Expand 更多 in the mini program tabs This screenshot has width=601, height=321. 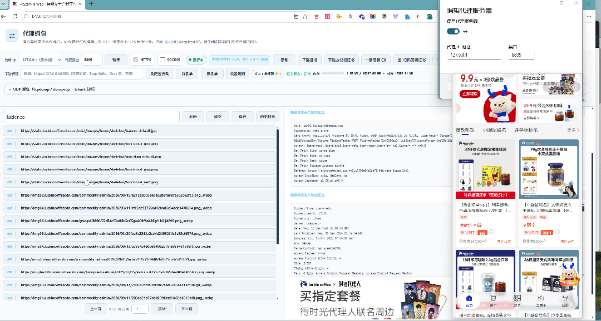pyautogui.click(x=573, y=130)
